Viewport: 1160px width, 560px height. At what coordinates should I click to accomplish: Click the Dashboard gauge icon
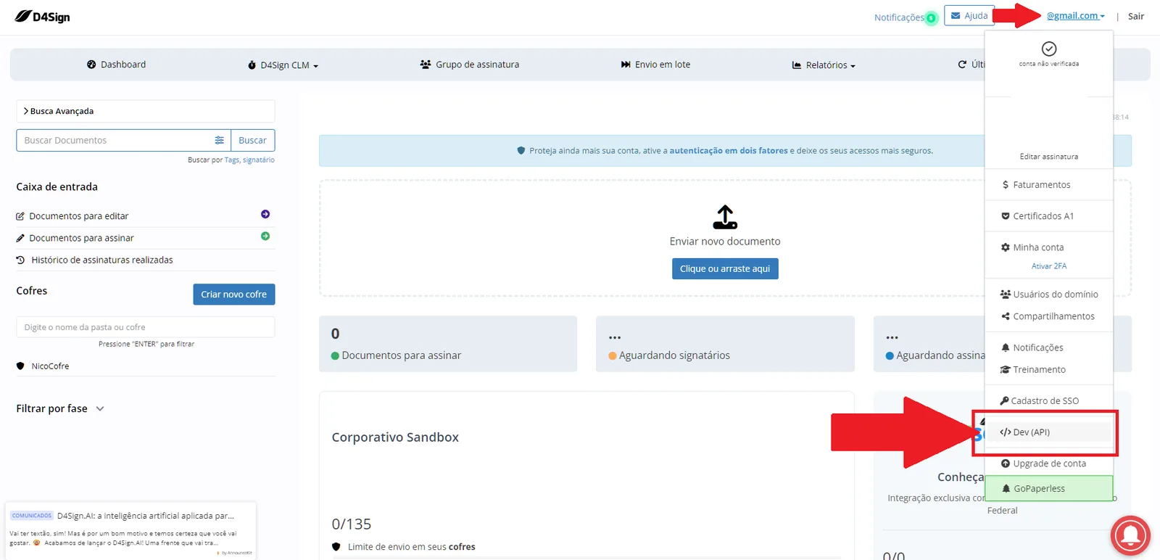click(91, 65)
